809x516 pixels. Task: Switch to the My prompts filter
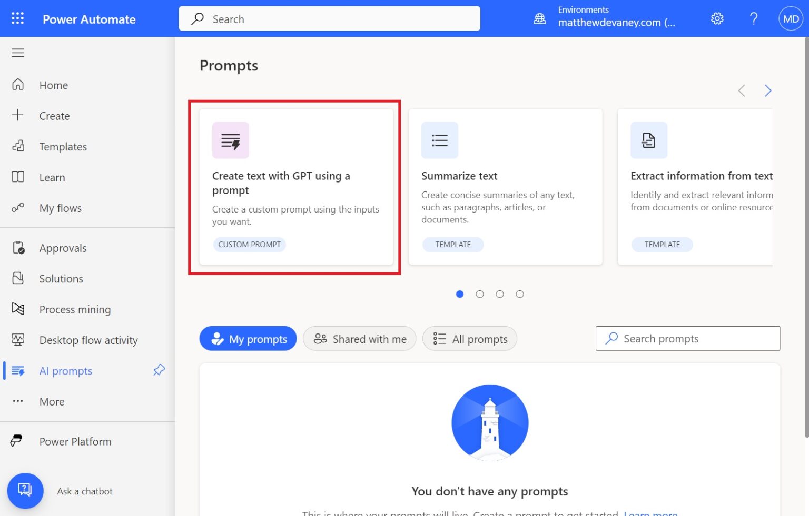[x=248, y=339]
